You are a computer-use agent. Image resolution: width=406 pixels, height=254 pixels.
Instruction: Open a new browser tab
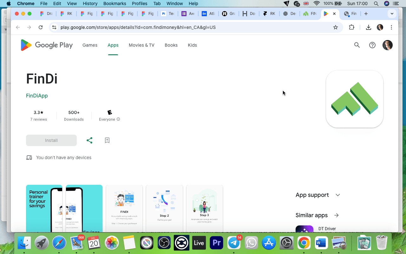tap(366, 14)
